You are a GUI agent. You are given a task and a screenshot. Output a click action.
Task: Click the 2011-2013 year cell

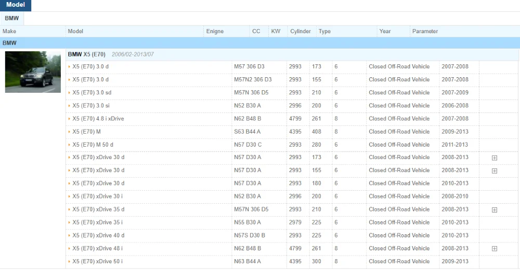click(x=455, y=145)
